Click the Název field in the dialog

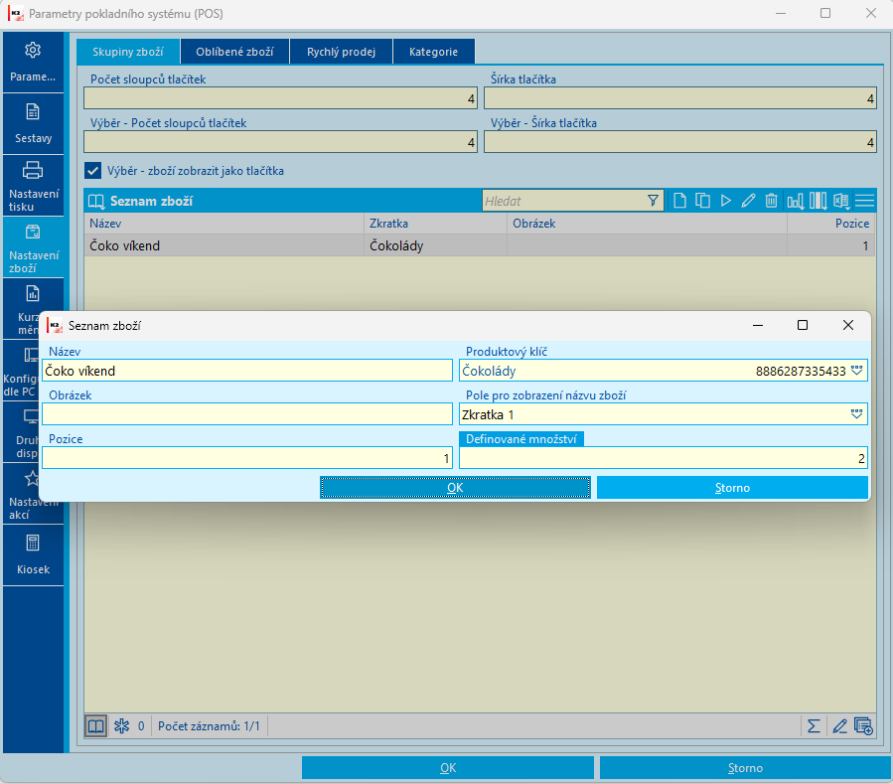[247, 371]
